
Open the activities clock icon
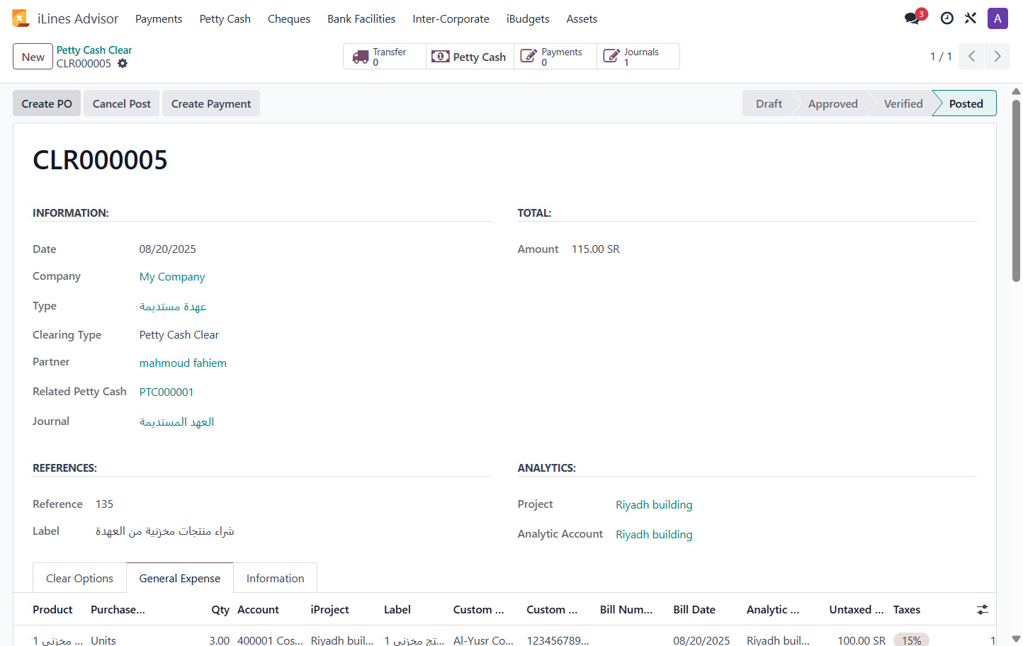[x=946, y=18]
